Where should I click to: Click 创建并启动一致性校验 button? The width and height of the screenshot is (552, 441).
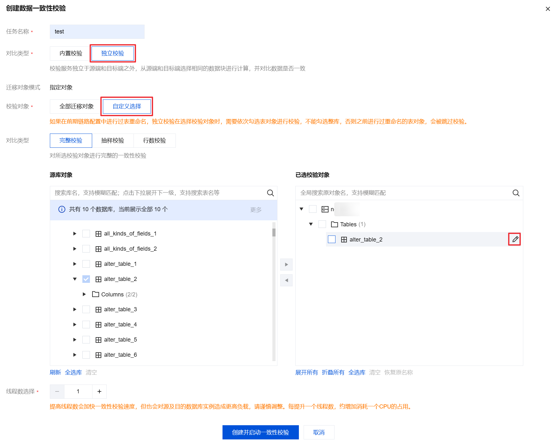pos(260,432)
